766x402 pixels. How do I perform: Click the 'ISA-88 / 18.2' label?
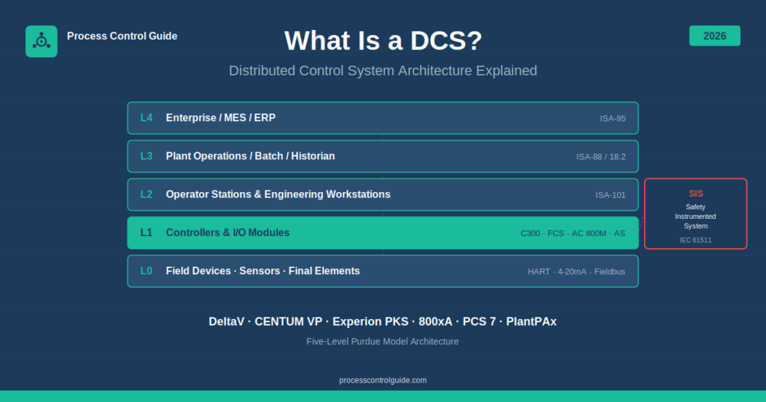(601, 157)
